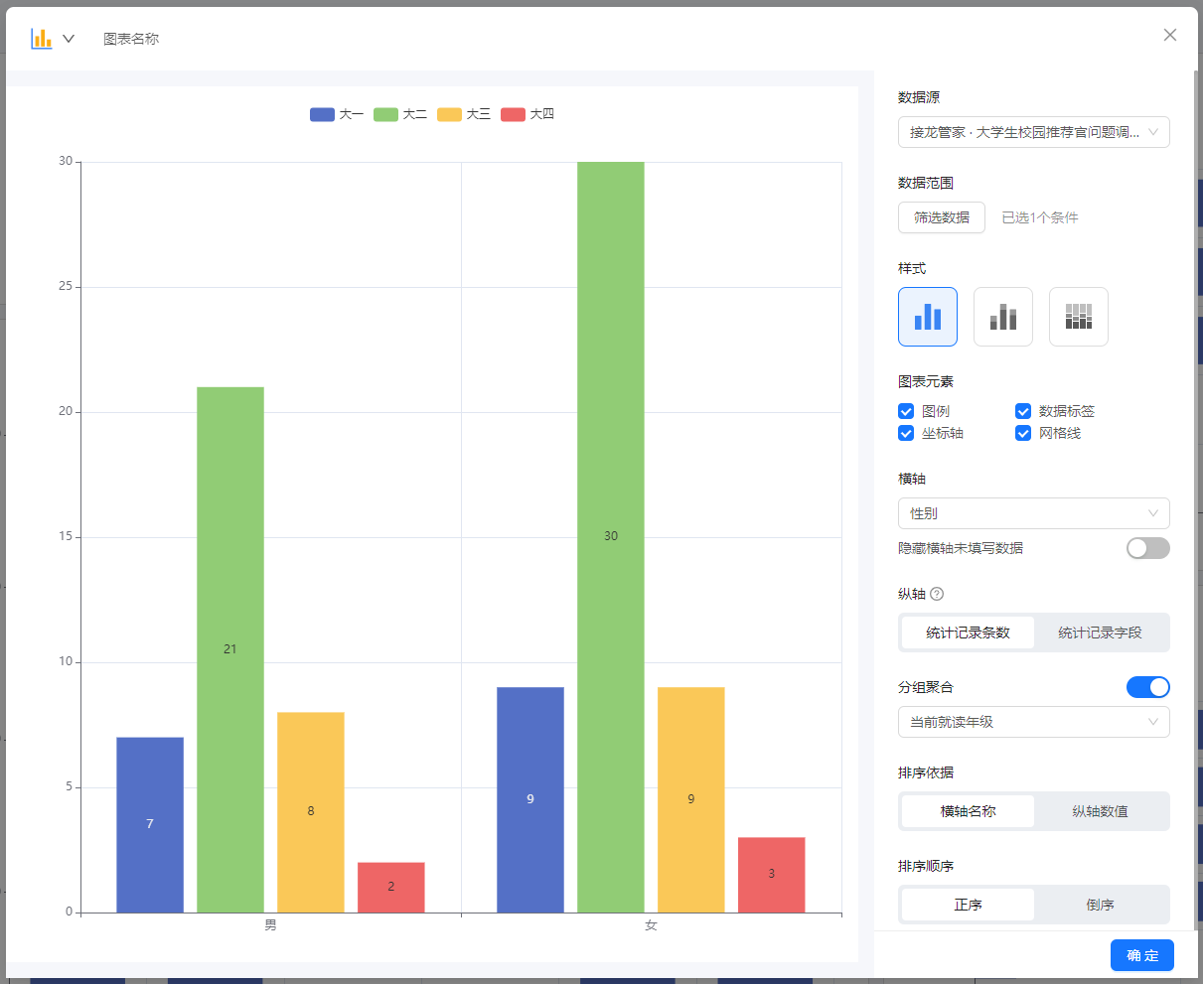Select 倒序 sort order
Screen dimensions: 1203x984
(x=1100, y=905)
